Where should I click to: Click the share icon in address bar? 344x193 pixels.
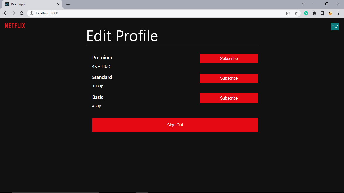(x=288, y=13)
